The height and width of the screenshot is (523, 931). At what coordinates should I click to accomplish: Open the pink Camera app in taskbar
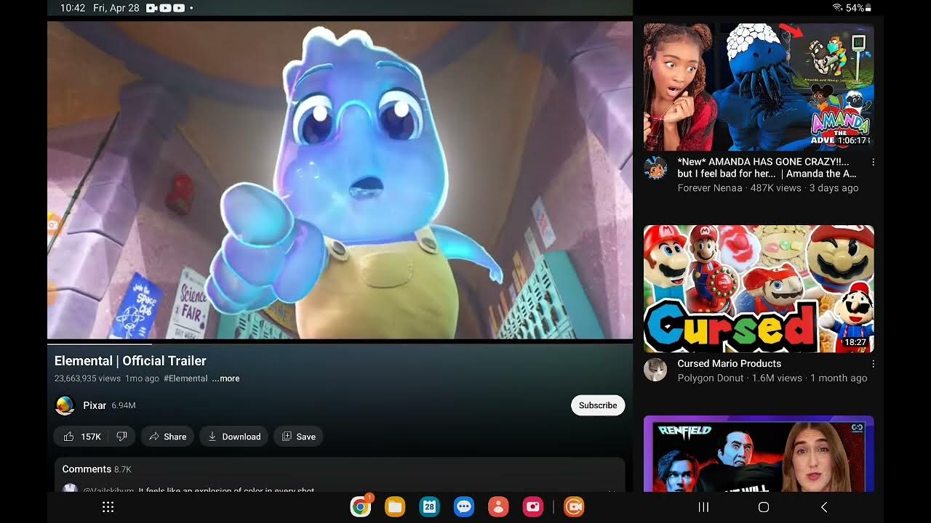click(532, 507)
